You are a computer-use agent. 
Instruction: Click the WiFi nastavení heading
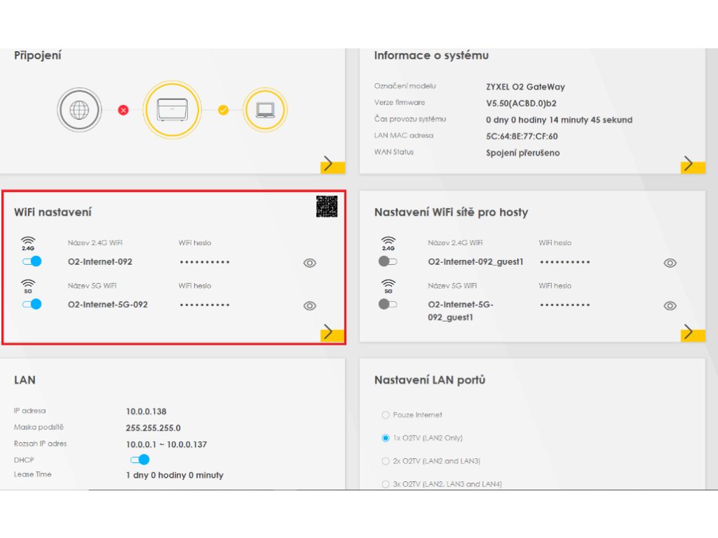pos(53,212)
